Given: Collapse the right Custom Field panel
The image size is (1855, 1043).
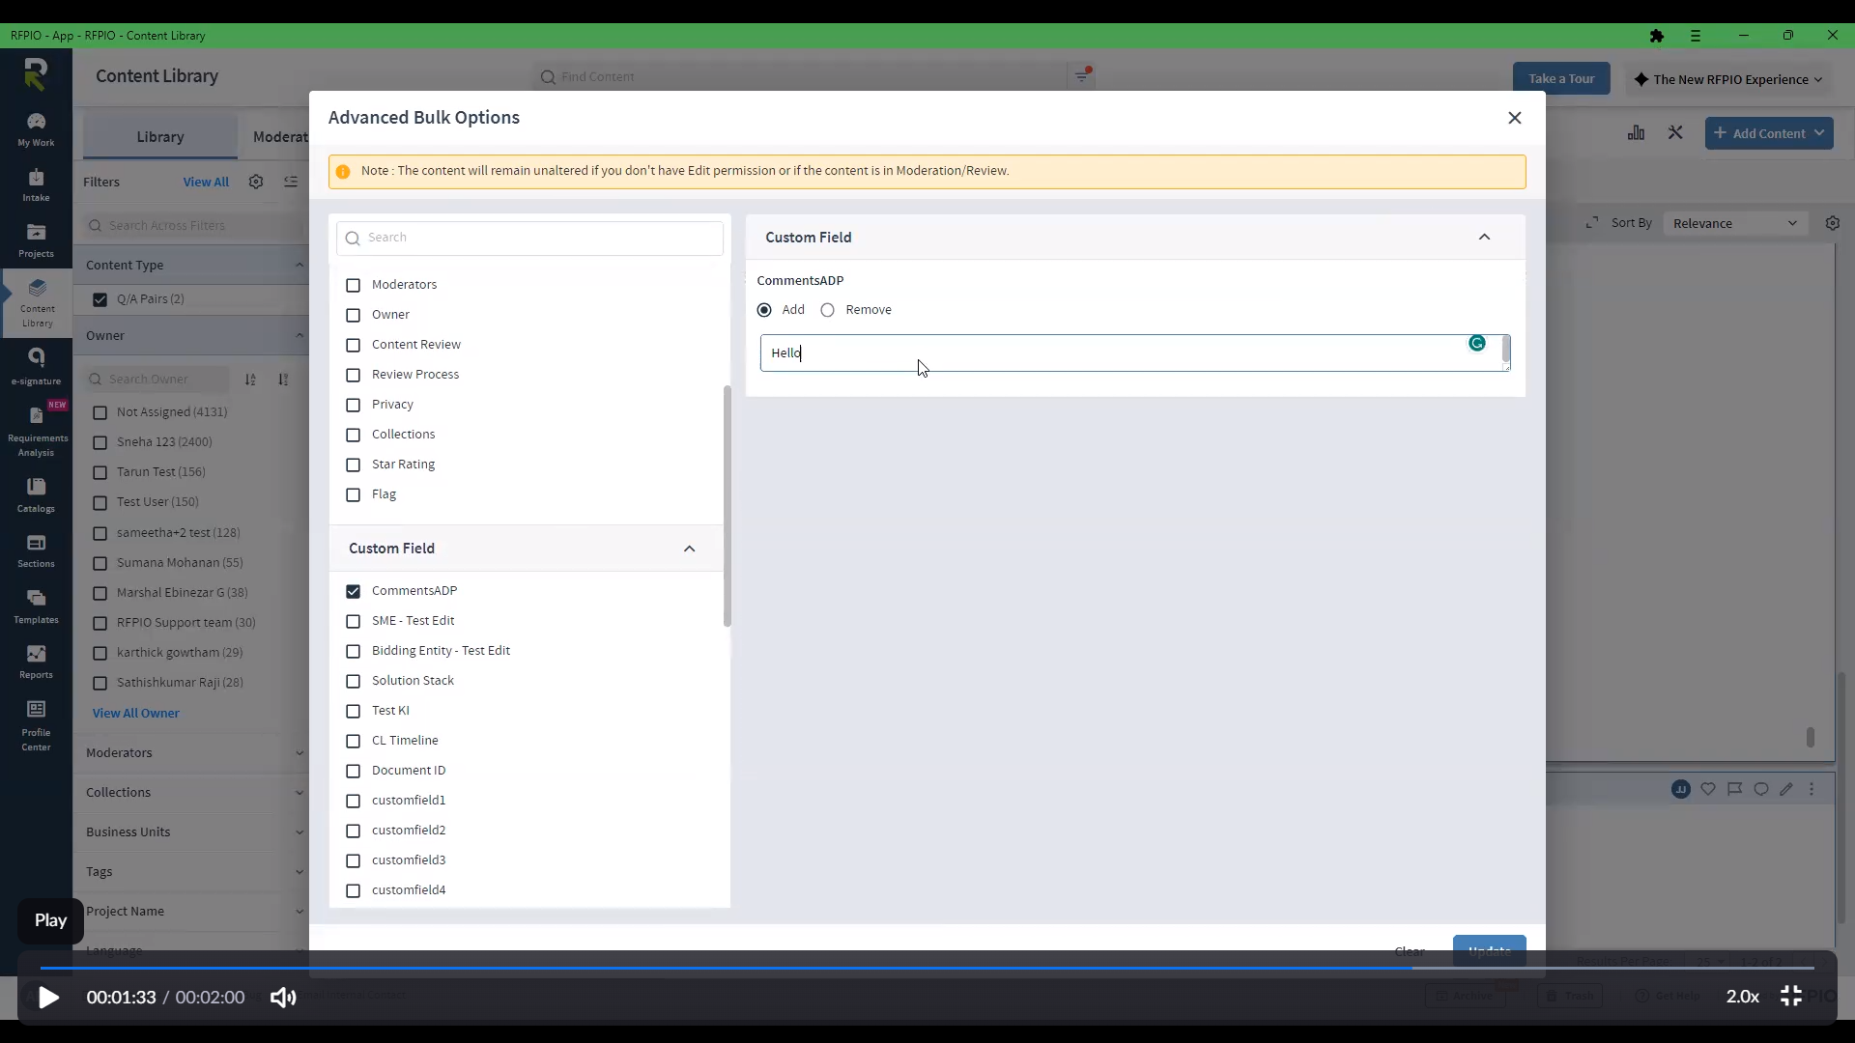Looking at the screenshot, I should pos(1484,238).
